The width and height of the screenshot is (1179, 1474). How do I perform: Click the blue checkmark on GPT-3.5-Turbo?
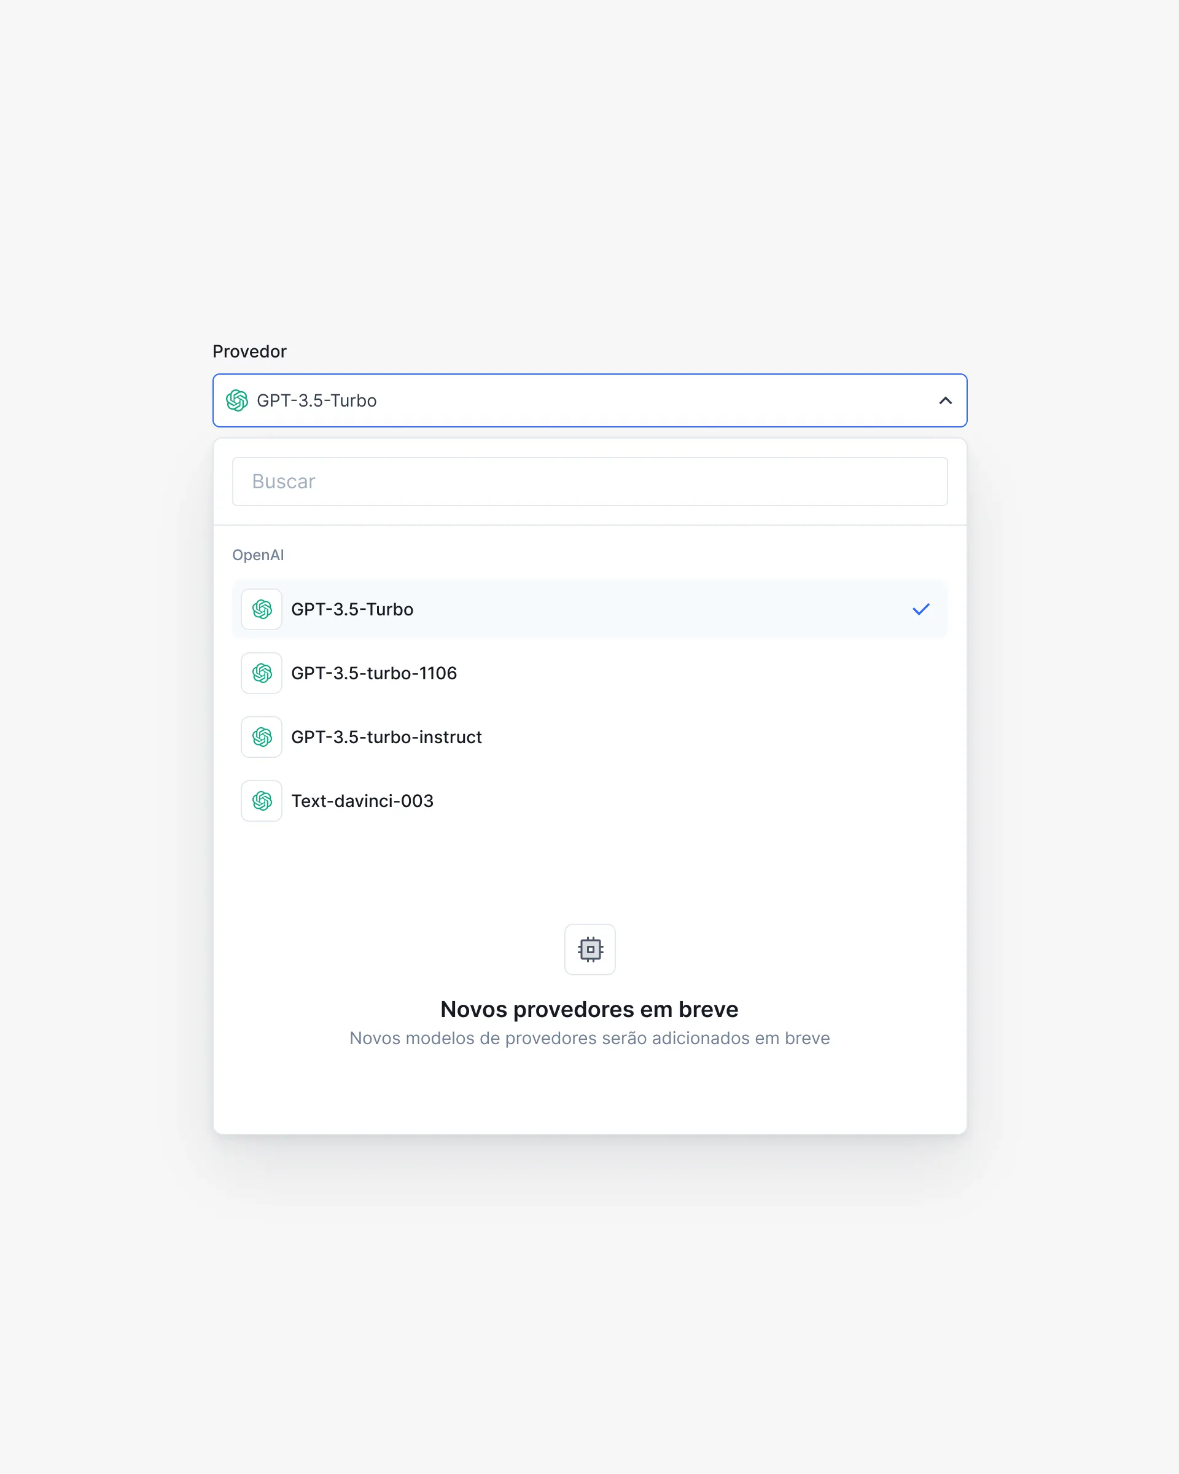click(920, 609)
